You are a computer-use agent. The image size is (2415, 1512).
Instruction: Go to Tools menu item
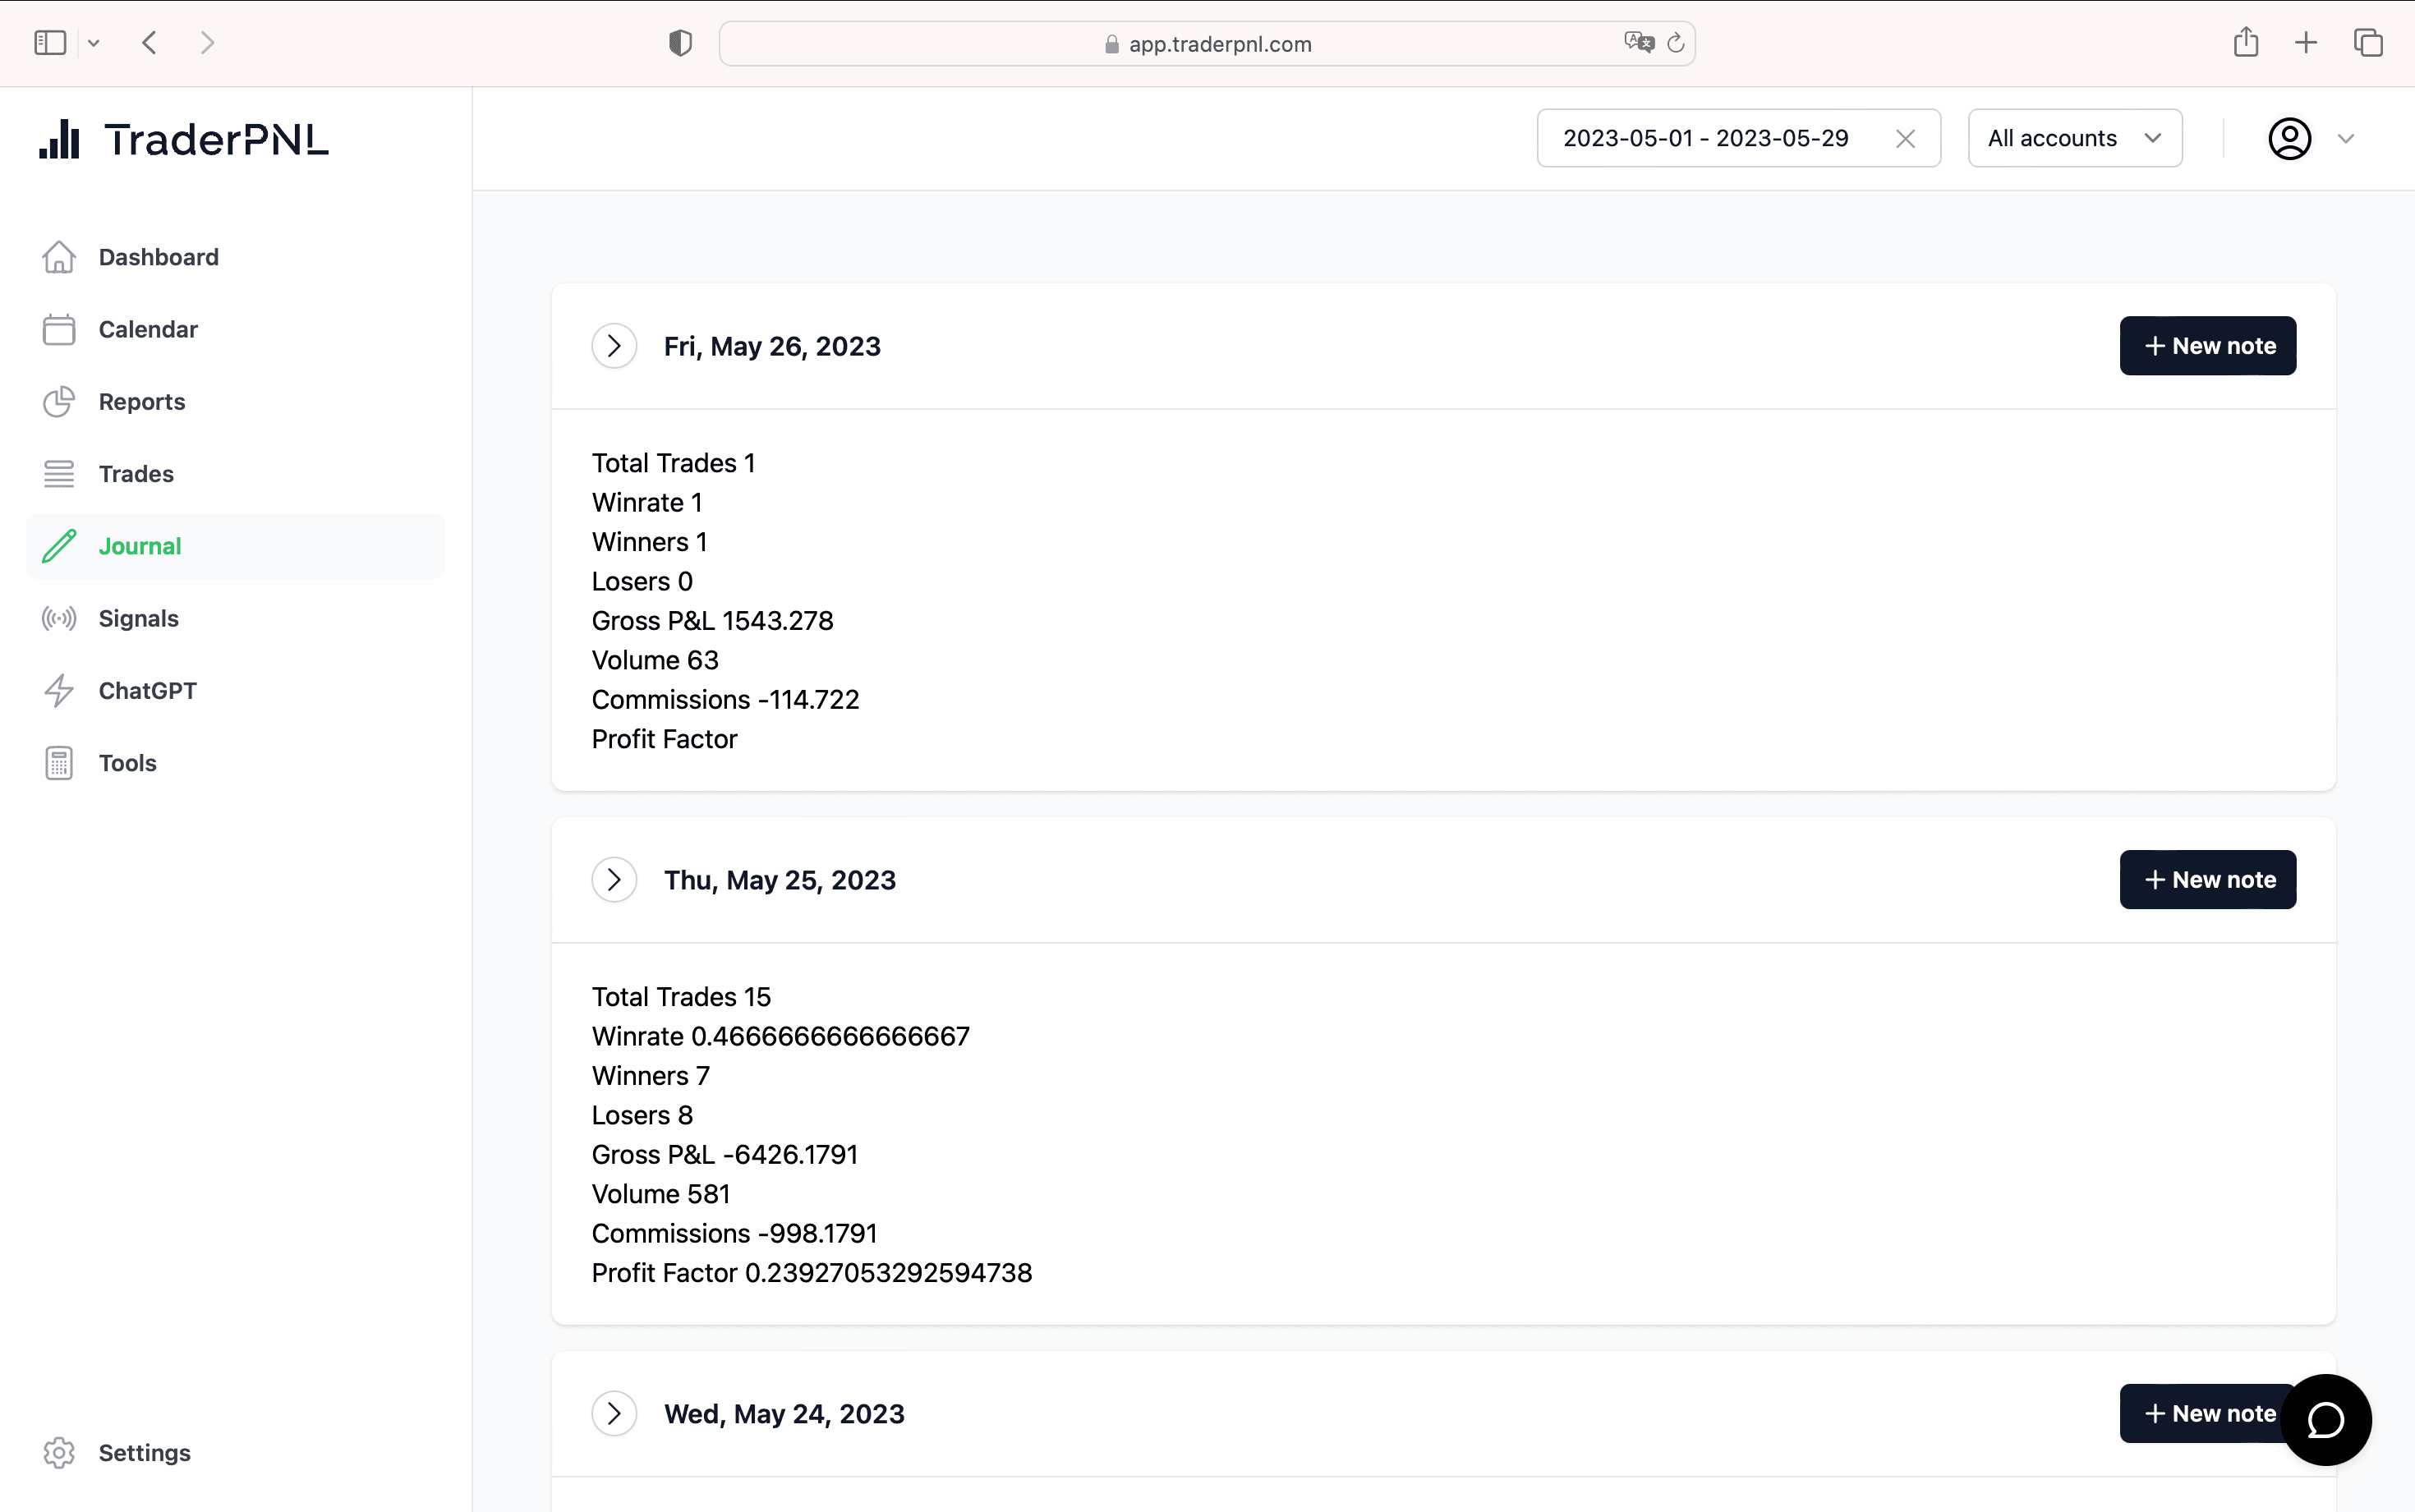point(235,763)
